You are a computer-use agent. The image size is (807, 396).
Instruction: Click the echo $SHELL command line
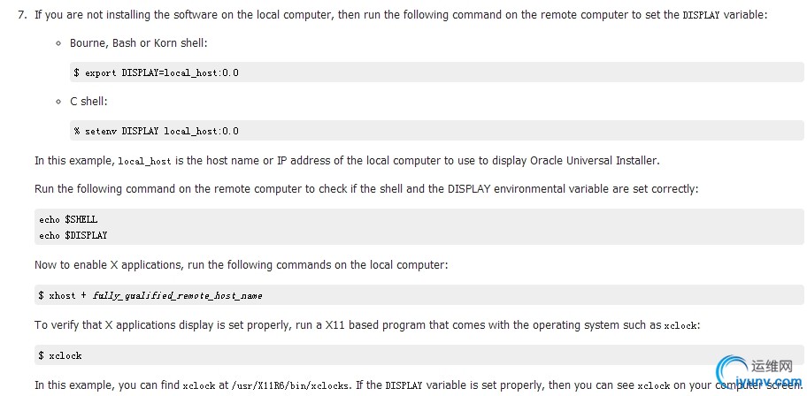[69, 219]
